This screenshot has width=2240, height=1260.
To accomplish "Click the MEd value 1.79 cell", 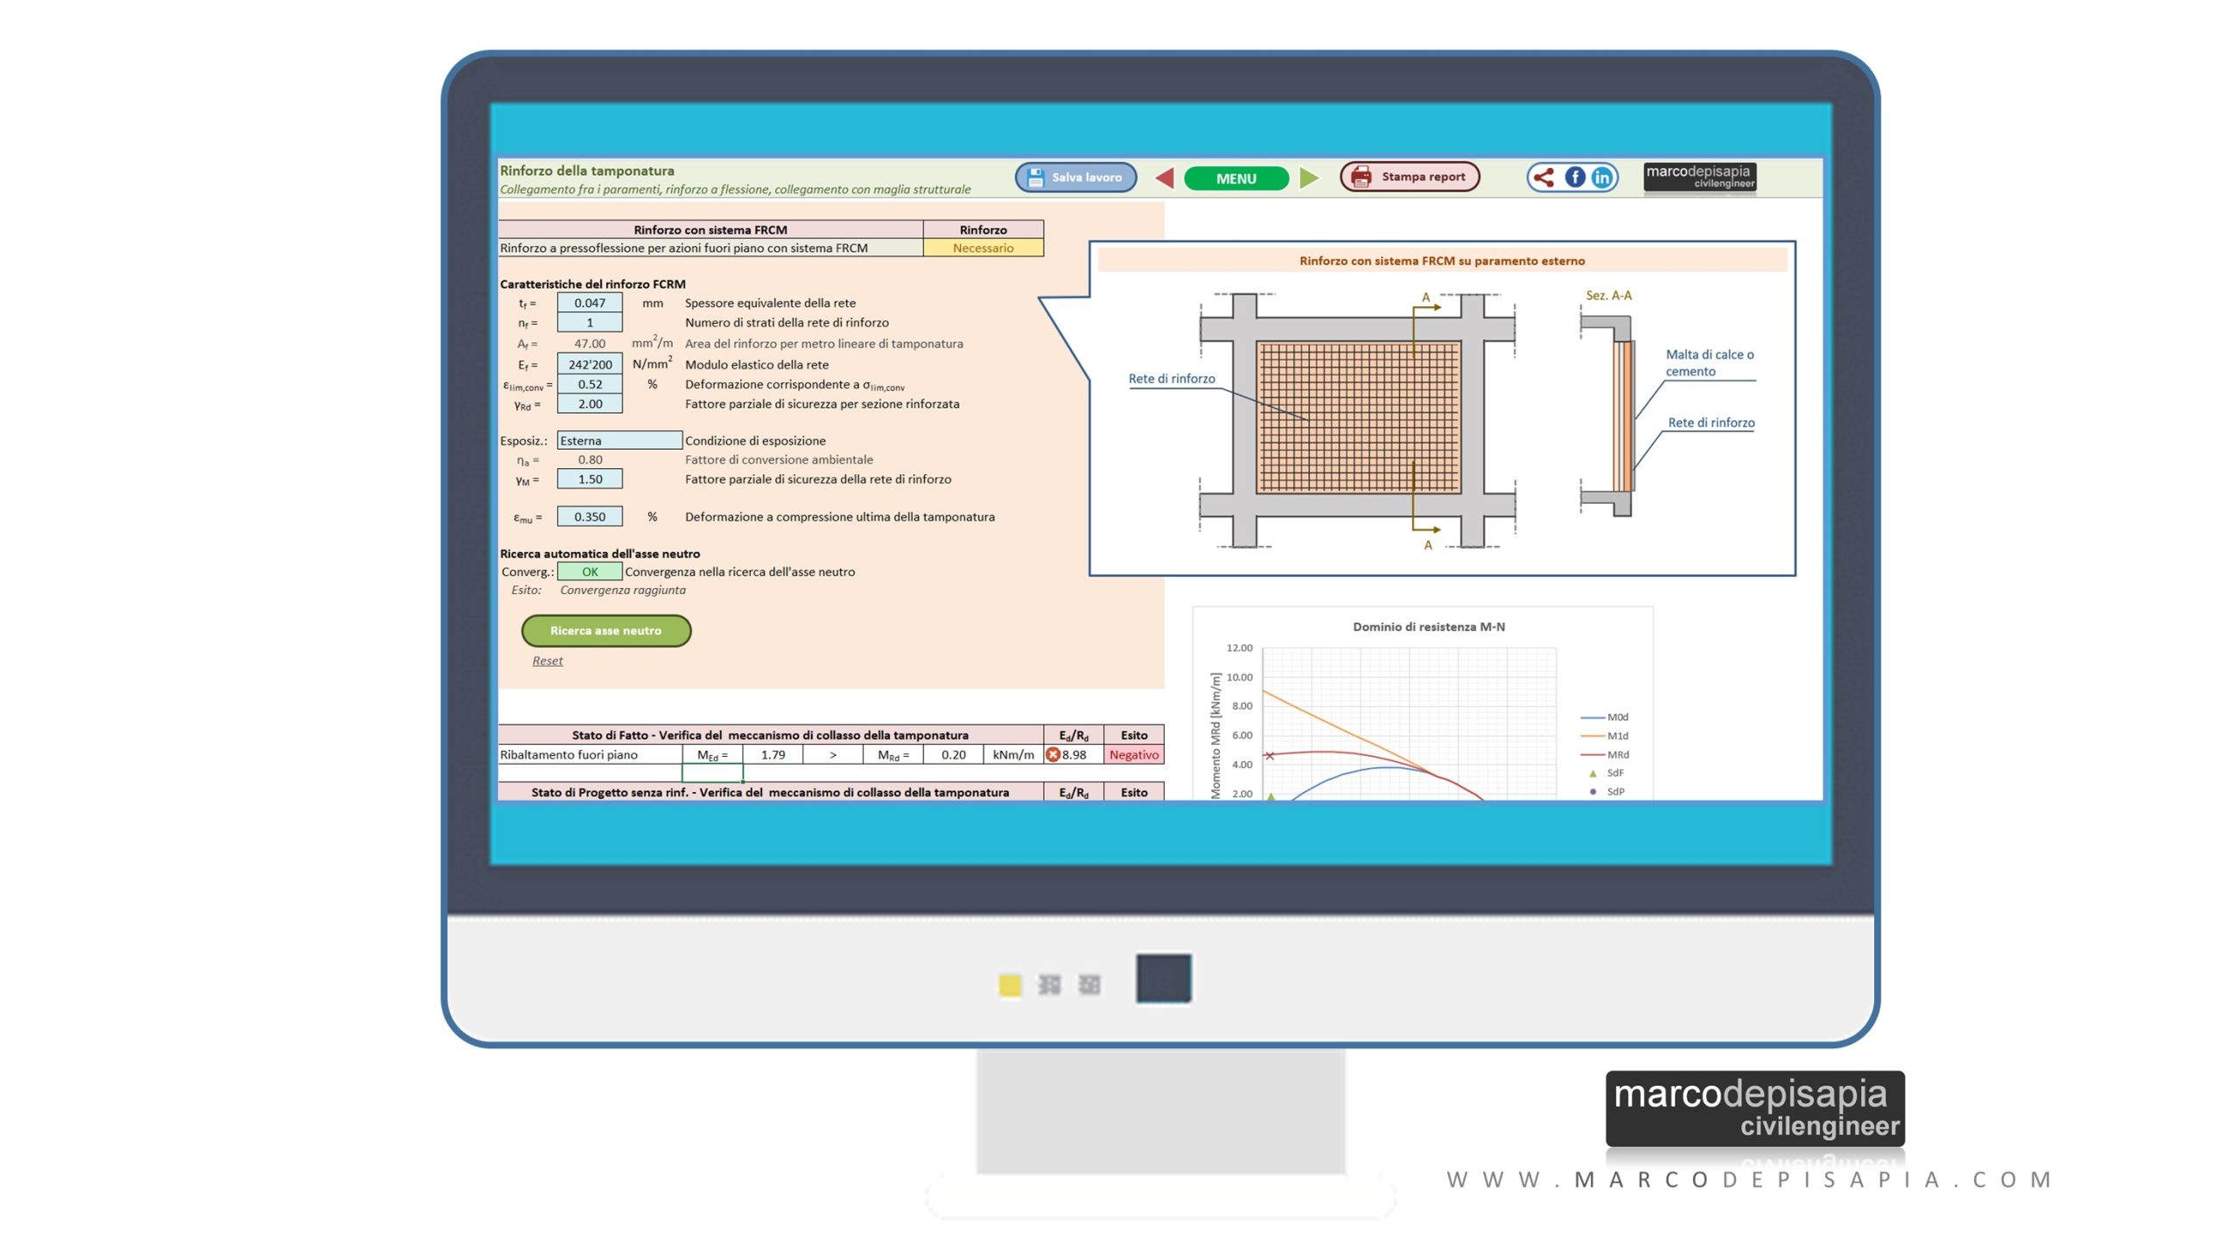I will pos(773,755).
